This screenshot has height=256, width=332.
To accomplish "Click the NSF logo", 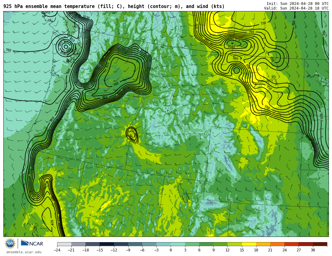I will tap(10, 243).
